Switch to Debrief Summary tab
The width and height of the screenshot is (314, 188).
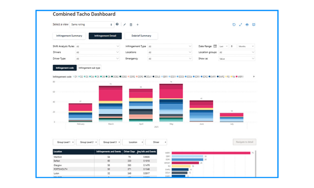coord(141,36)
